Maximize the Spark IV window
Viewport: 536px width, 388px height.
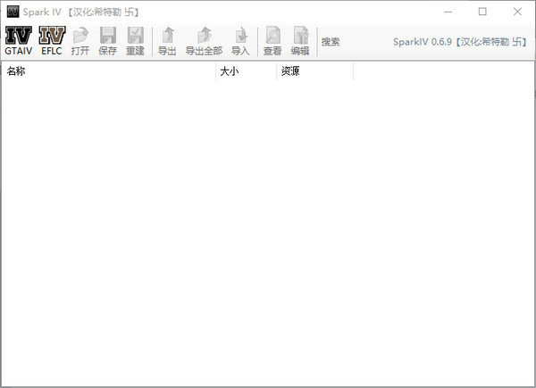point(482,12)
